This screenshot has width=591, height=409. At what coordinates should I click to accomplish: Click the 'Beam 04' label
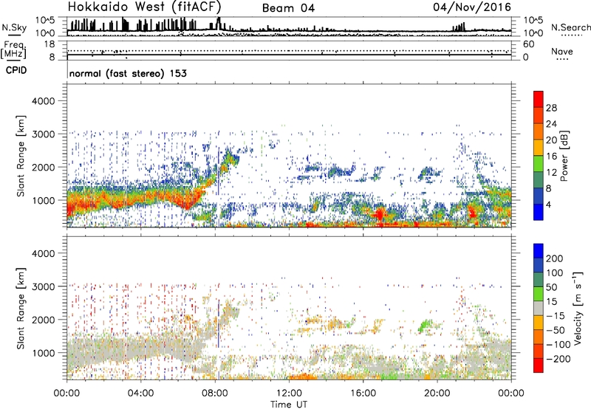click(288, 8)
